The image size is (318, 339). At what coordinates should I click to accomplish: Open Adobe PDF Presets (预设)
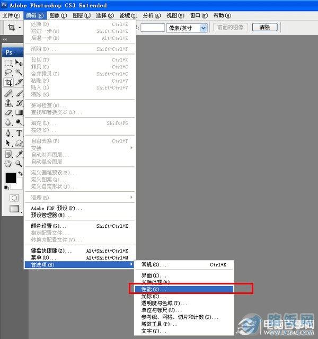pos(79,208)
